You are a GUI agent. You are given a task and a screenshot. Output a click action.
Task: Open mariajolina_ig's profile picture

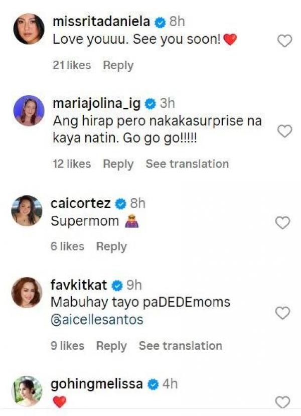[x=27, y=110]
